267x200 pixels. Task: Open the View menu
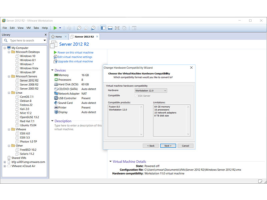click(x=20, y=28)
